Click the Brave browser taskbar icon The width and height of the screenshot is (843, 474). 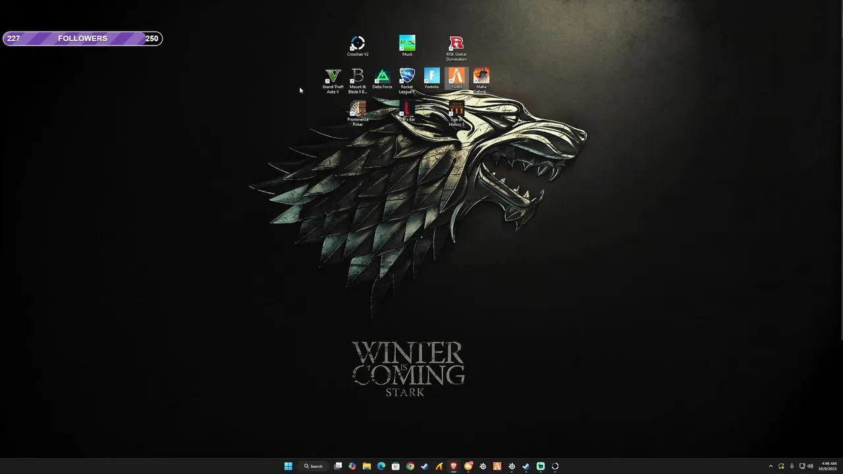click(454, 466)
